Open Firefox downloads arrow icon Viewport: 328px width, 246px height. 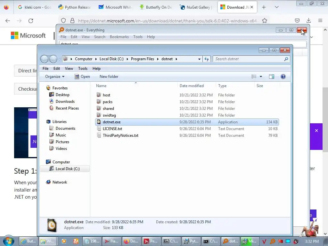coord(308,20)
